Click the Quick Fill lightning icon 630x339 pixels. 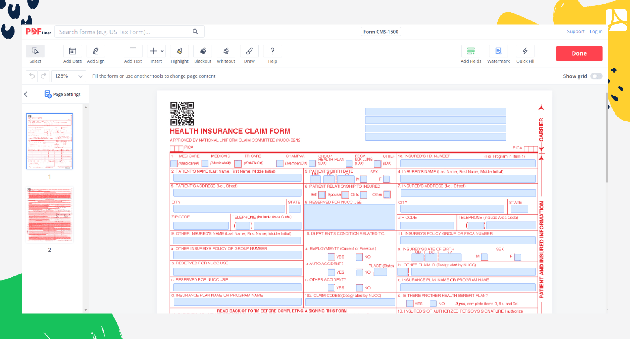525,51
